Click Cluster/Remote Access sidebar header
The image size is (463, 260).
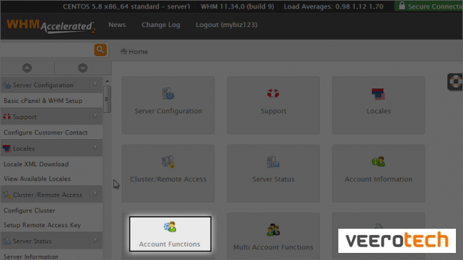[x=51, y=195]
